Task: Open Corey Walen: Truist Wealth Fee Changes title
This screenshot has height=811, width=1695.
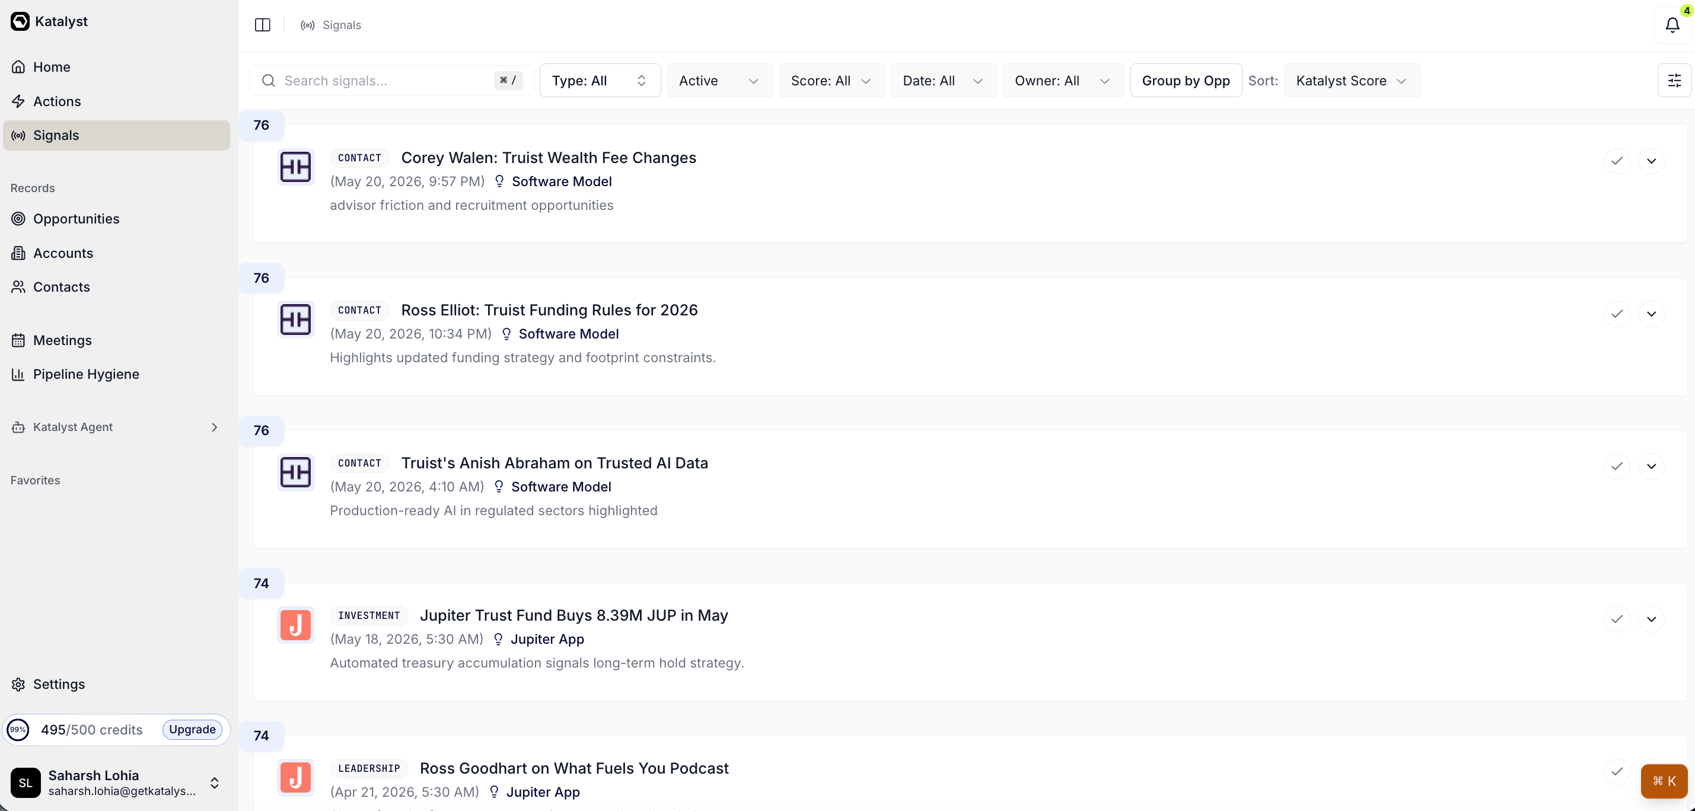Action: coord(548,158)
